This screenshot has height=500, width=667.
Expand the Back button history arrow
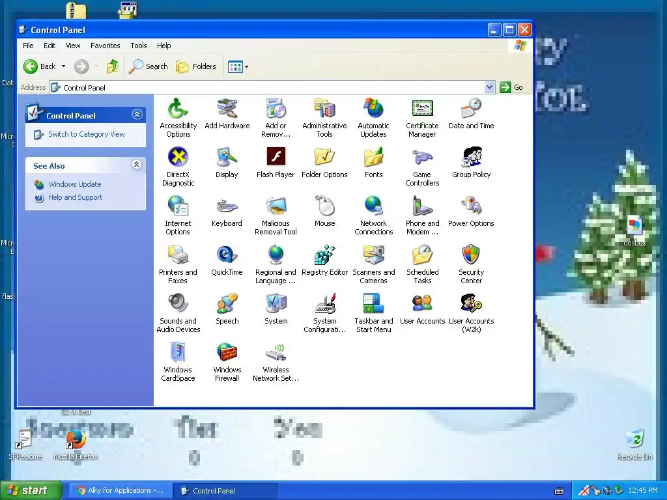click(x=63, y=66)
